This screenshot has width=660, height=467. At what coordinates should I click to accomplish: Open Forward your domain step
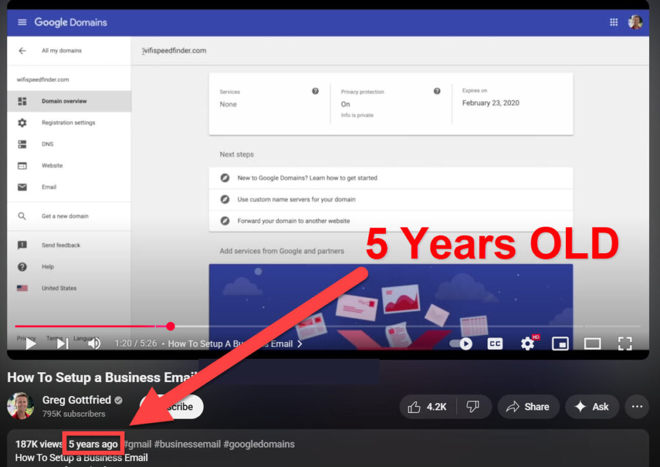(391, 221)
